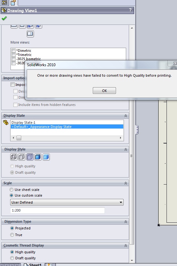Open the User Defined scale dropdown
The width and height of the screenshot is (177, 266).
pyautogui.click(x=67, y=202)
